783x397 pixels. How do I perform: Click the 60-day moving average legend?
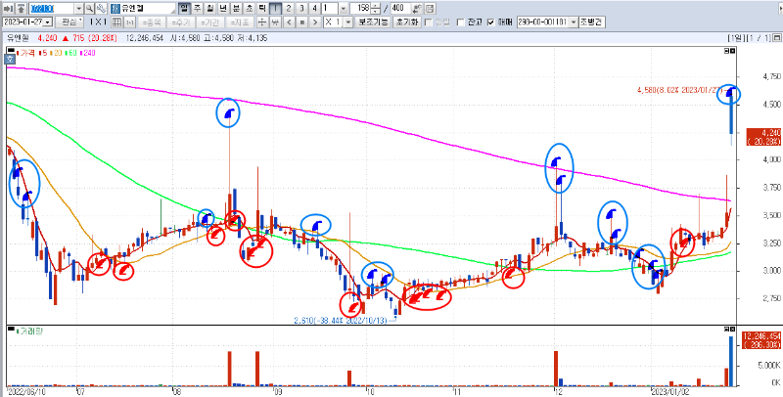click(x=70, y=53)
